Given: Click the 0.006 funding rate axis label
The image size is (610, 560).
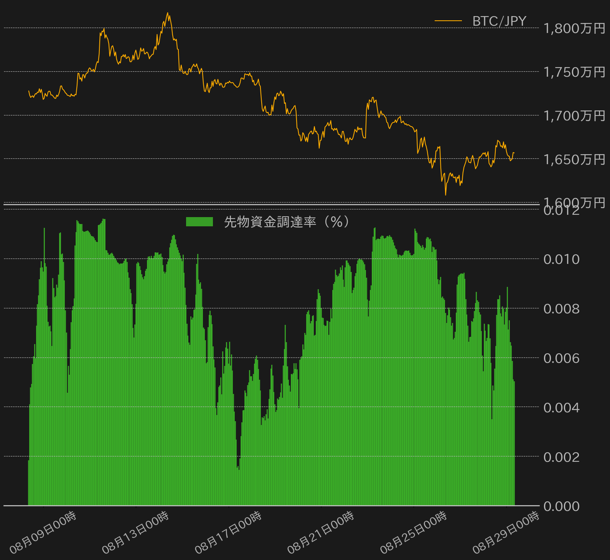Looking at the screenshot, I should tap(562, 358).
